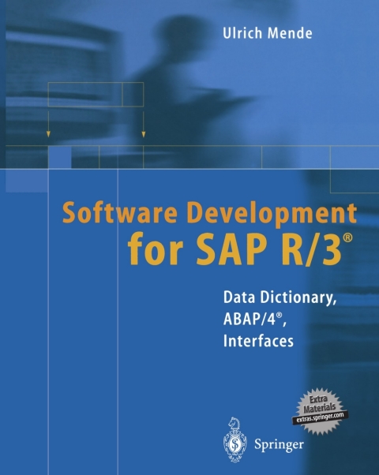Click the 'for SAP R/3' title line
This screenshot has height=475, width=379.
pos(240,251)
